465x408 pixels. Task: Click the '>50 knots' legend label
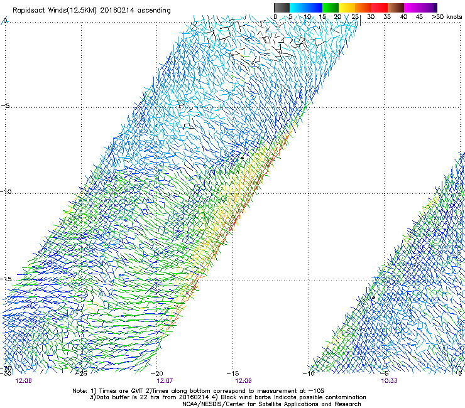tap(447, 17)
